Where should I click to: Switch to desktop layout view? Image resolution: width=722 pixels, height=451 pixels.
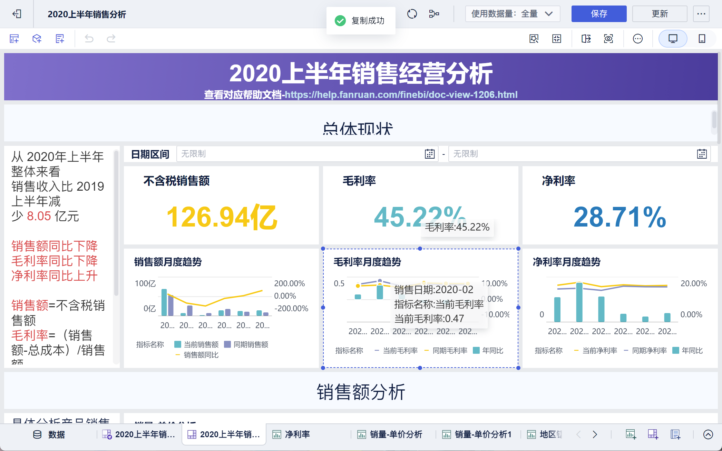coord(673,39)
